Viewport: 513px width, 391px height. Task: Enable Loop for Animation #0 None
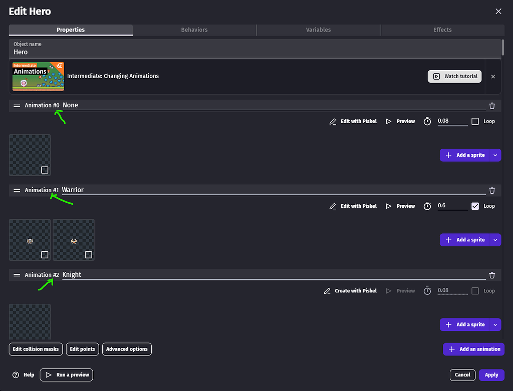475,121
